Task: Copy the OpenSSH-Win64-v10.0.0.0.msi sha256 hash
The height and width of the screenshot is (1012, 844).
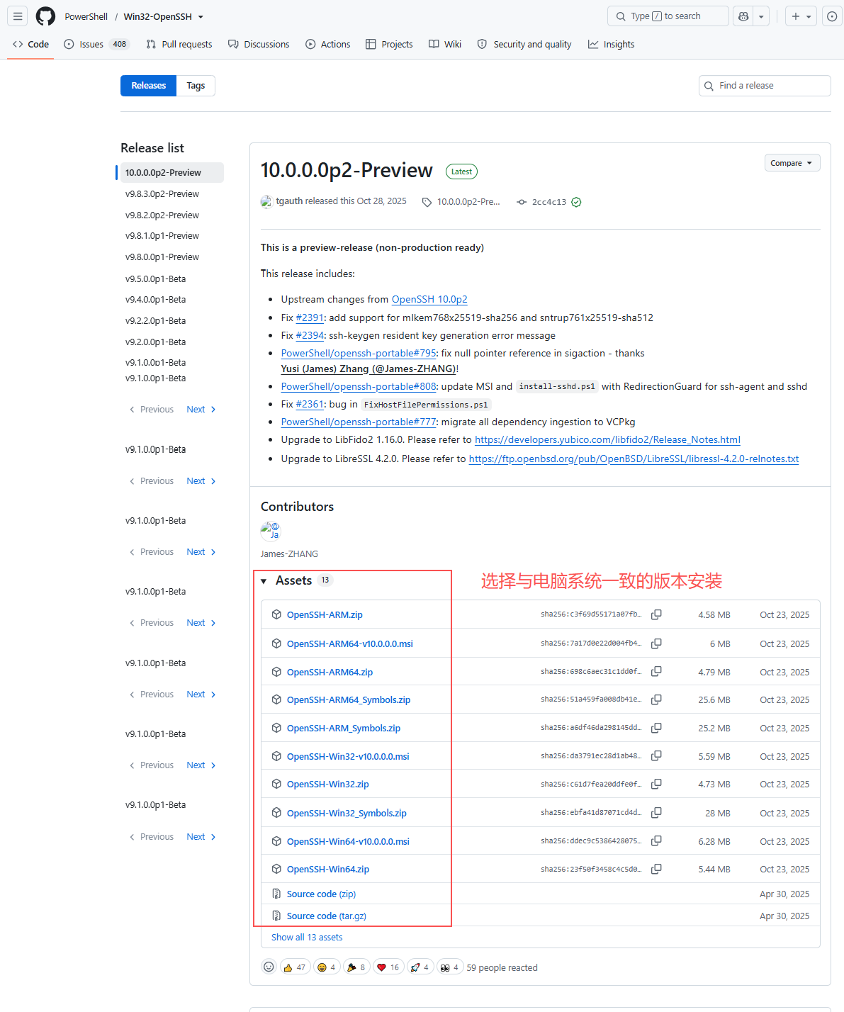Action: click(x=656, y=841)
